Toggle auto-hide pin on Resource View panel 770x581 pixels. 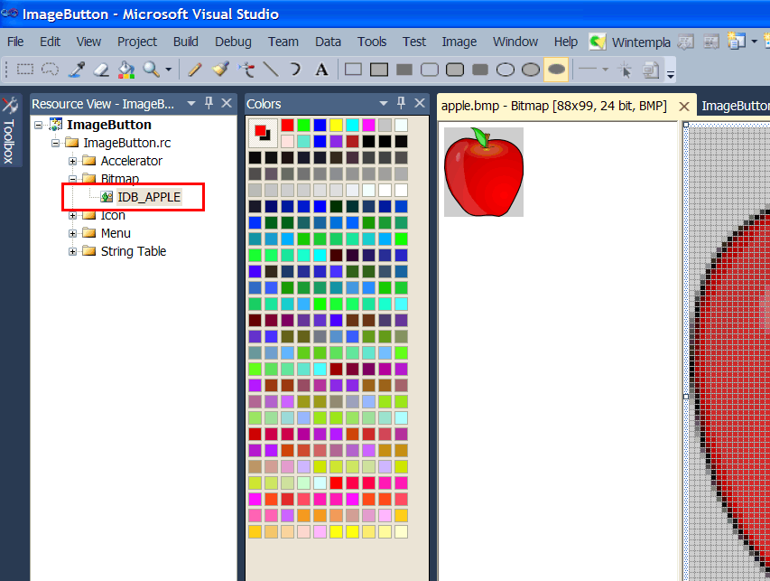pos(209,103)
